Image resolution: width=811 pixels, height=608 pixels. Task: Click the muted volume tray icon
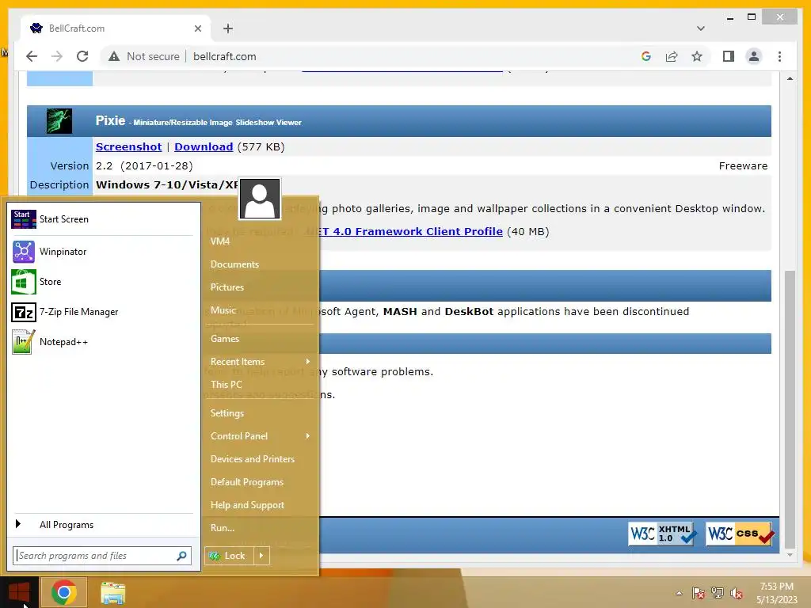737,593
